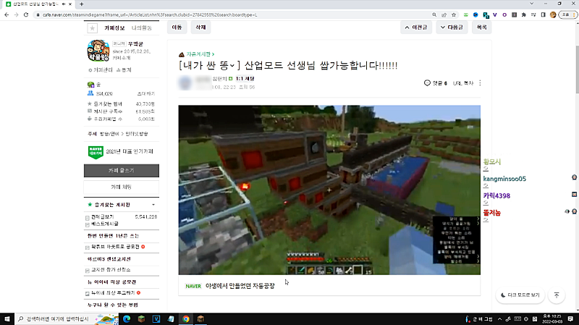Image resolution: width=579 pixels, height=325 pixels.
Task: Click the 카페관리 gear link
Action: [x=101, y=69]
